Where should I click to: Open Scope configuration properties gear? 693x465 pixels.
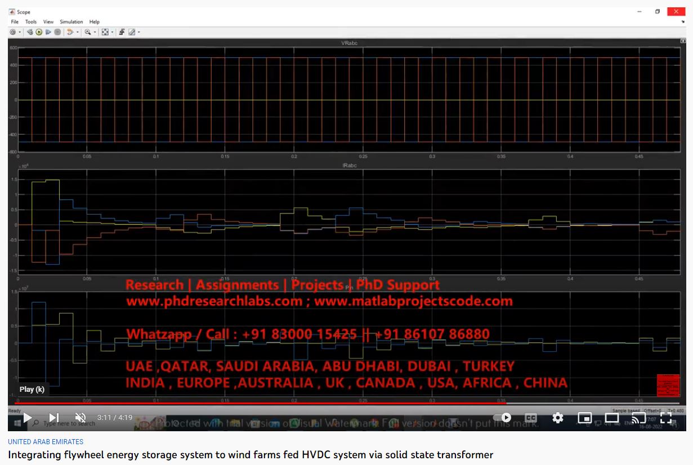pos(12,32)
